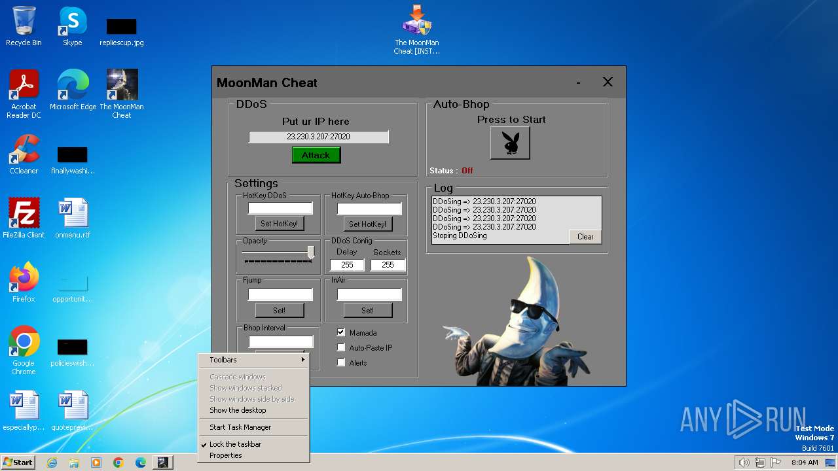Viewport: 838px width, 471px height.
Task: Click the Delay value field
Action: click(x=347, y=265)
